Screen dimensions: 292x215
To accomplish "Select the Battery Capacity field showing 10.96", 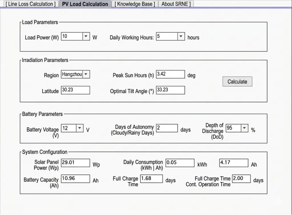I will [x=75, y=179].
